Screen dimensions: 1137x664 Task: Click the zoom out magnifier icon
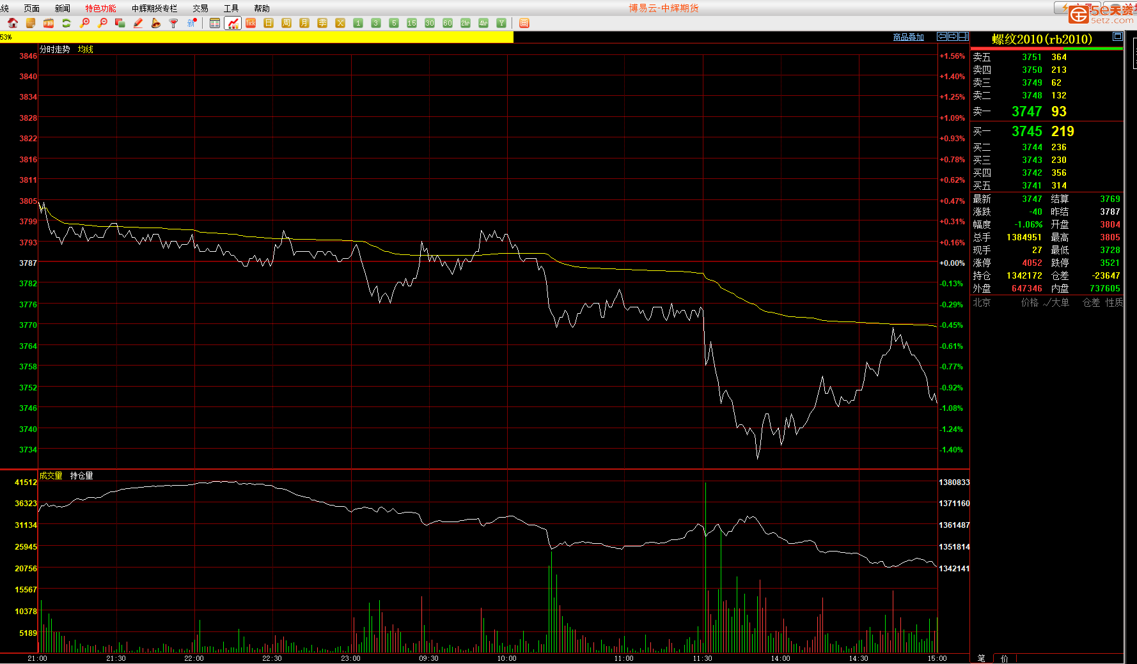(102, 23)
